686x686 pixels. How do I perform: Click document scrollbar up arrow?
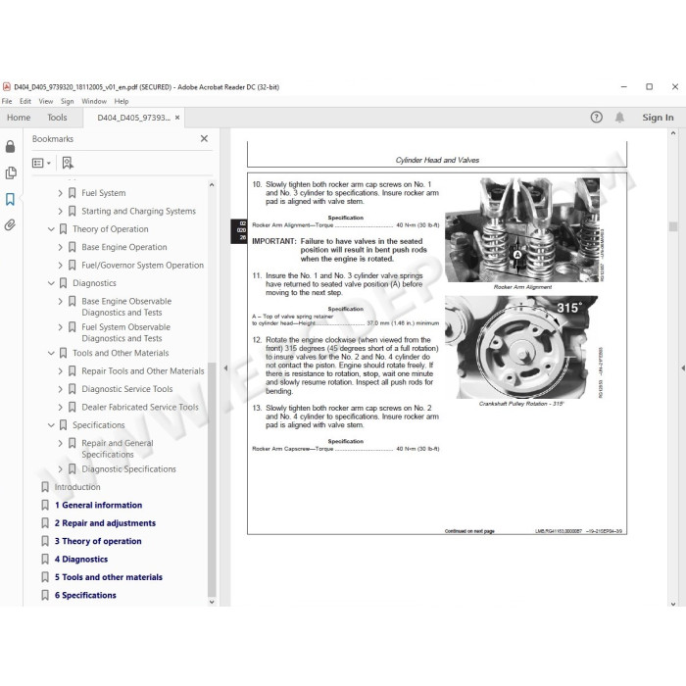pyautogui.click(x=673, y=133)
